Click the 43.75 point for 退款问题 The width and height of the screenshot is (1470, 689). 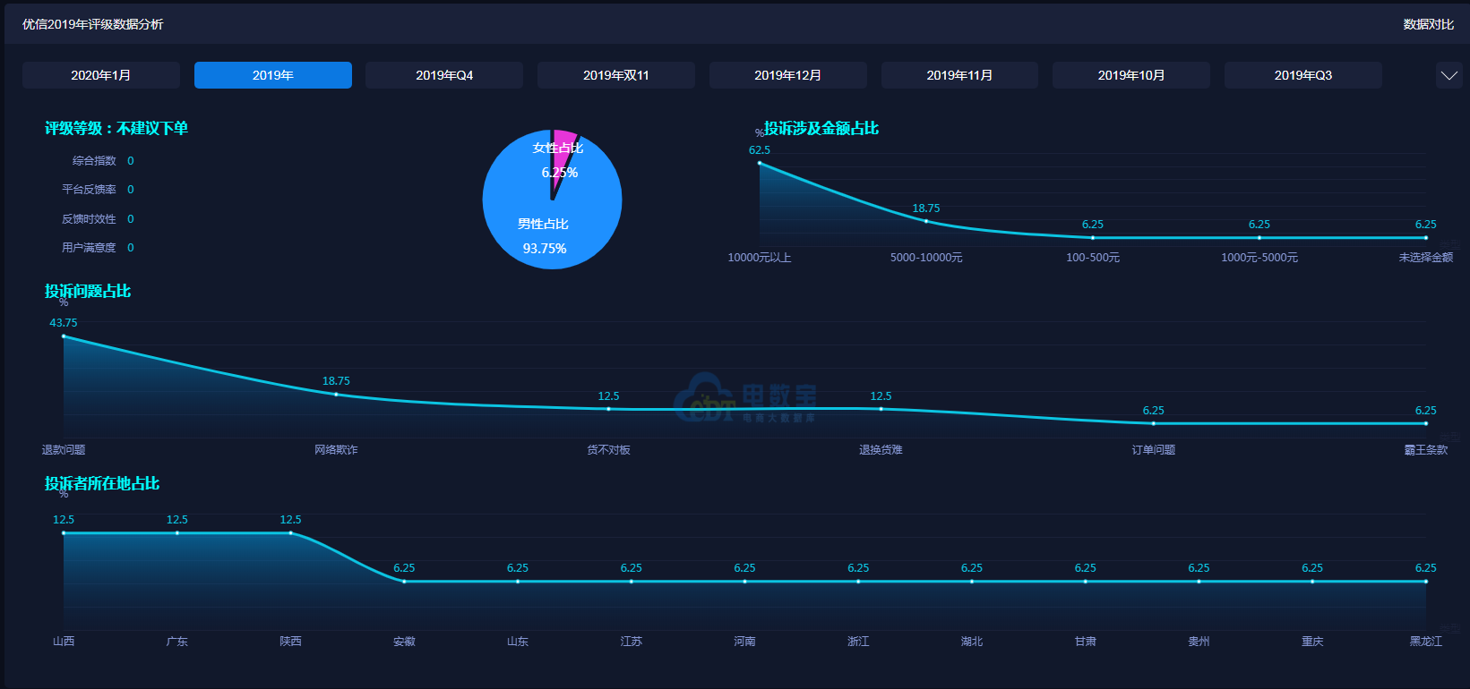64,336
